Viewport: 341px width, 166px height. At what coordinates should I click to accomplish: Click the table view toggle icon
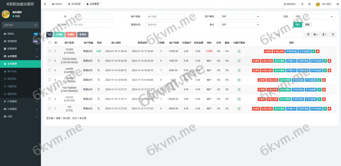click(308, 34)
